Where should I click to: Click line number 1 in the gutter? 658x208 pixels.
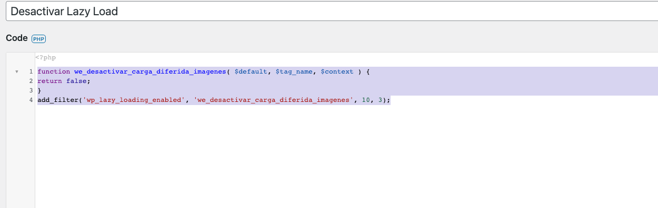tap(32, 71)
